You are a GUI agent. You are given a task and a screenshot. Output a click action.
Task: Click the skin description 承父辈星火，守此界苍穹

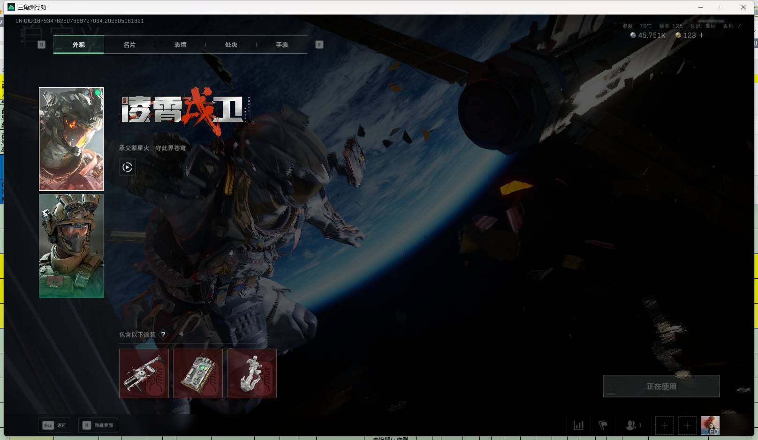coord(152,148)
